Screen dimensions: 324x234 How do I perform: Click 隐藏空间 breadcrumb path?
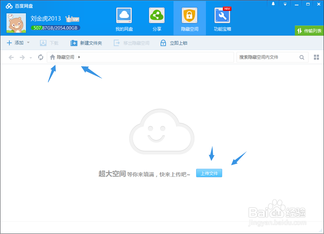pyautogui.click(x=66, y=57)
